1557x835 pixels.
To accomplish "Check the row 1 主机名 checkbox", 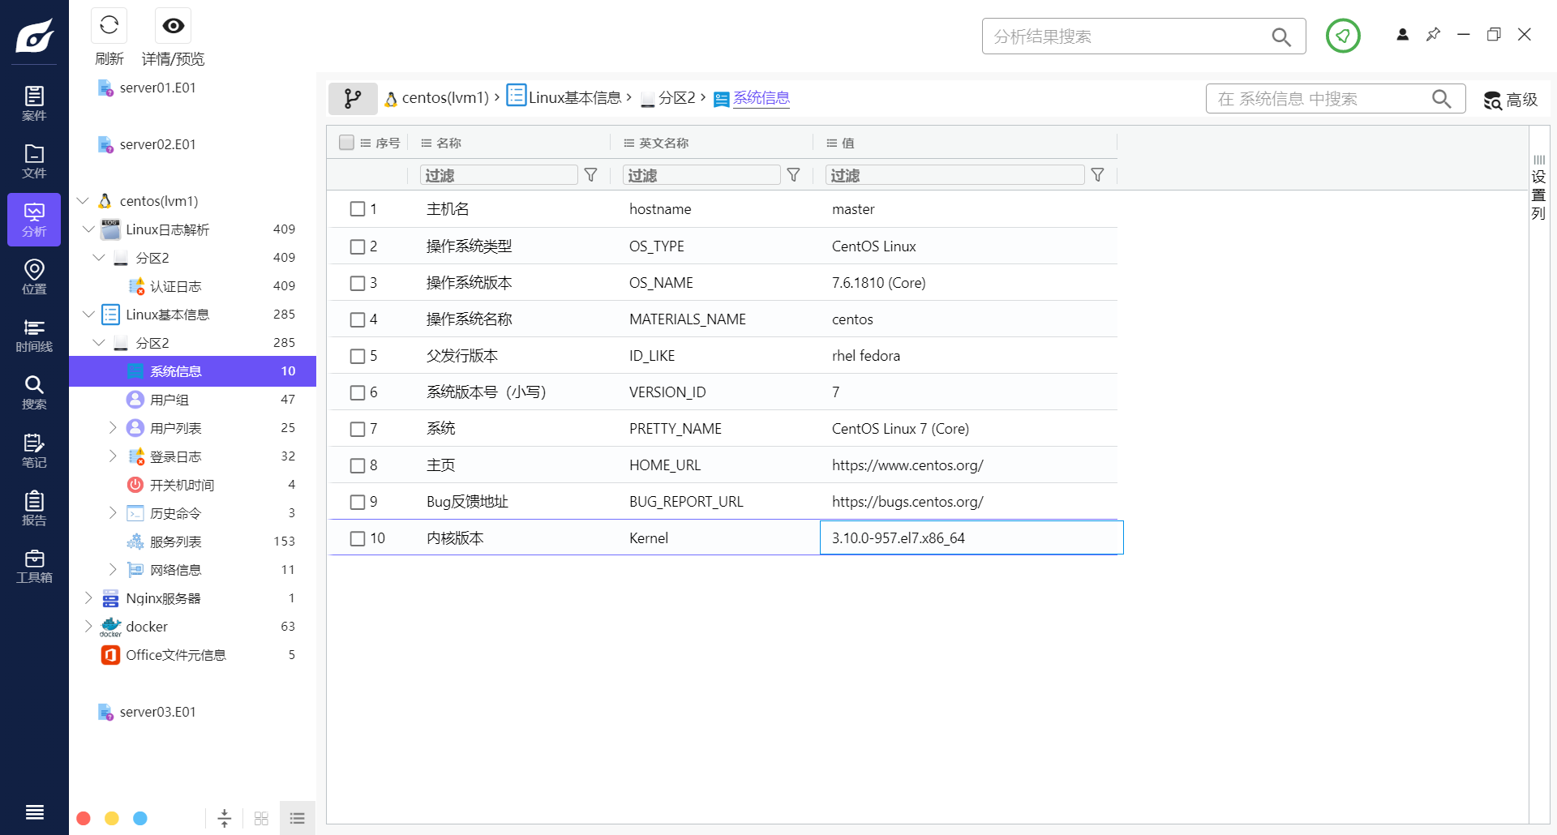I will click(358, 209).
